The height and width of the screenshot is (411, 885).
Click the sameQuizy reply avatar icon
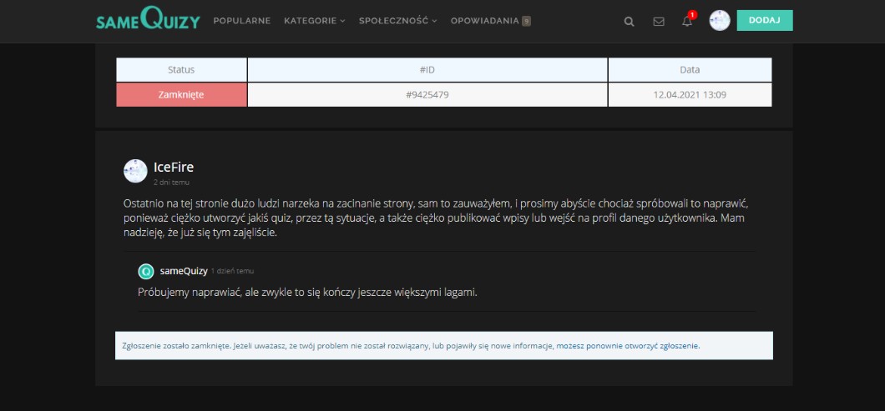146,271
